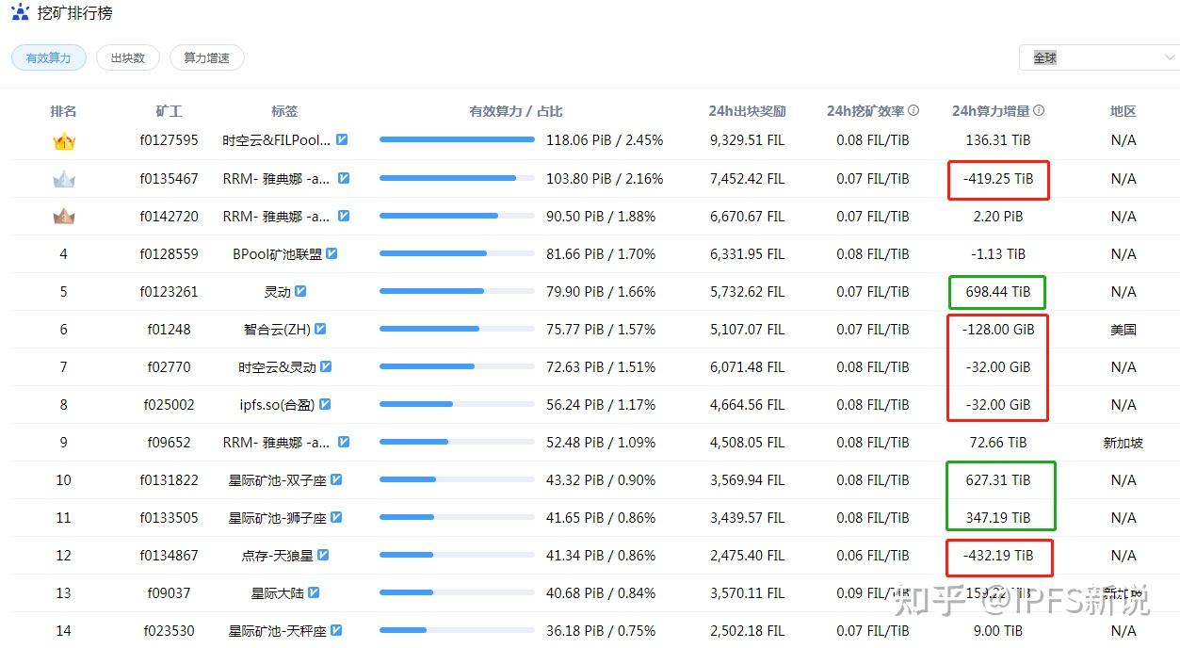
Task: Open miner f09652 link
Action: [x=169, y=442]
